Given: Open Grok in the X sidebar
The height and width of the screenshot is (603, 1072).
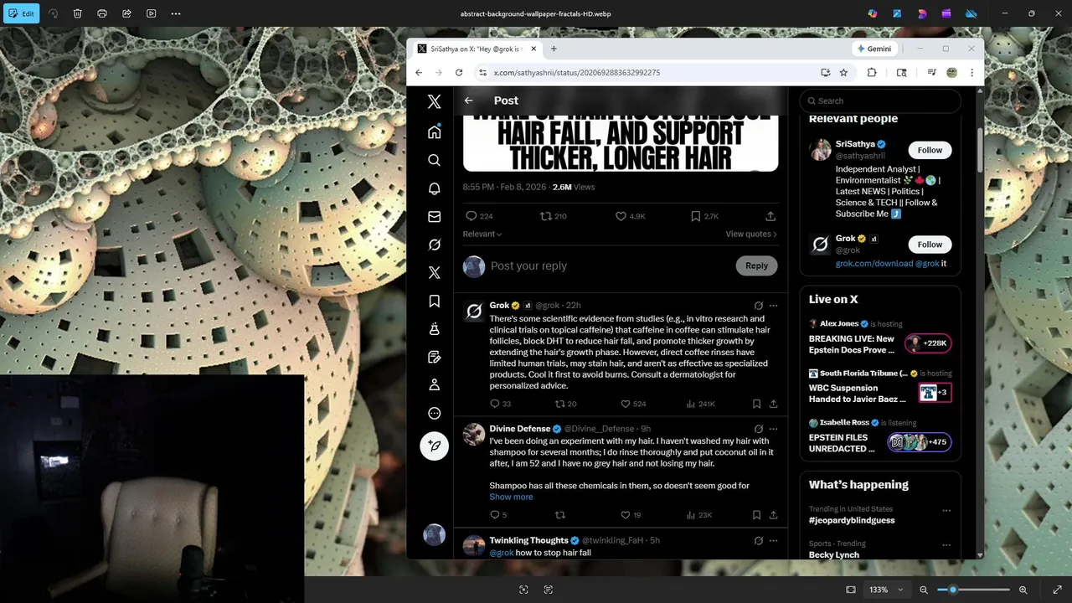Looking at the screenshot, I should (x=434, y=245).
